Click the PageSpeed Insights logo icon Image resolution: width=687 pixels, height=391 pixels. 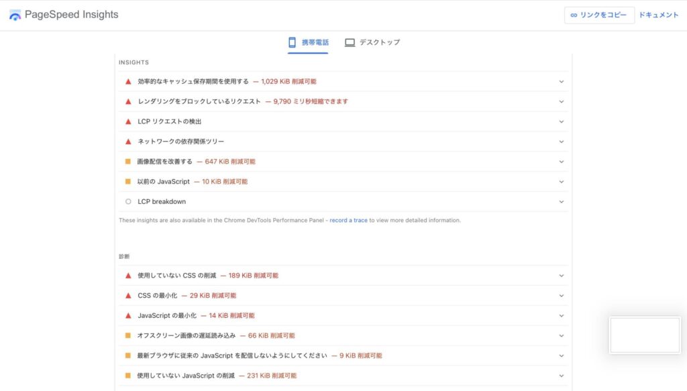click(15, 15)
